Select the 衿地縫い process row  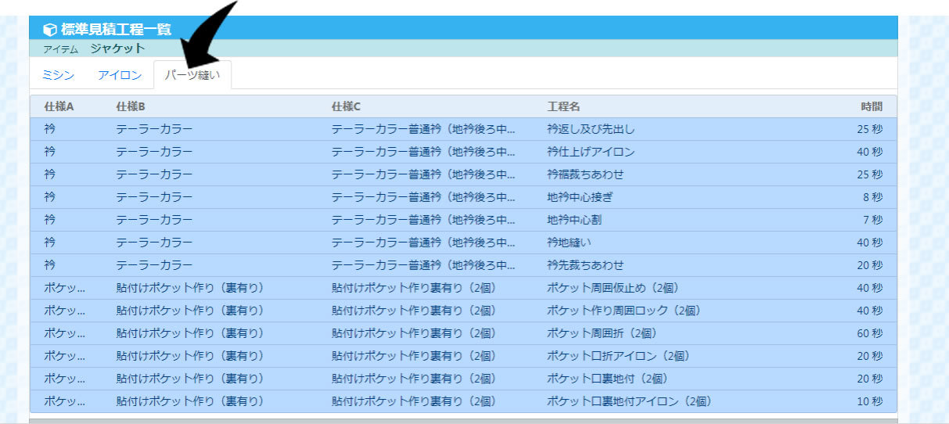pos(569,243)
